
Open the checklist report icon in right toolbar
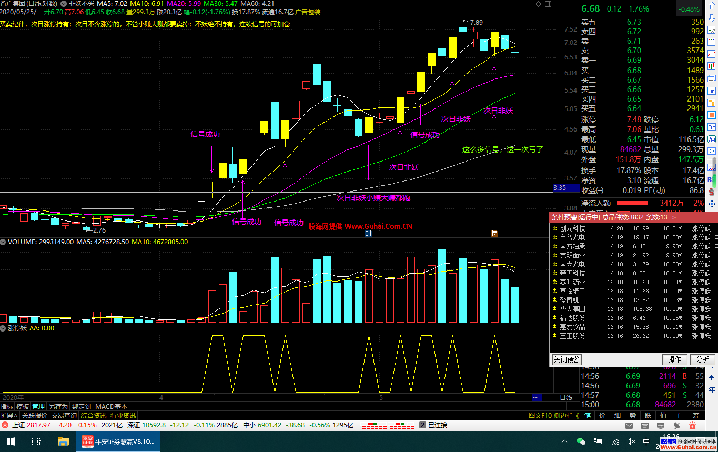(712, 29)
